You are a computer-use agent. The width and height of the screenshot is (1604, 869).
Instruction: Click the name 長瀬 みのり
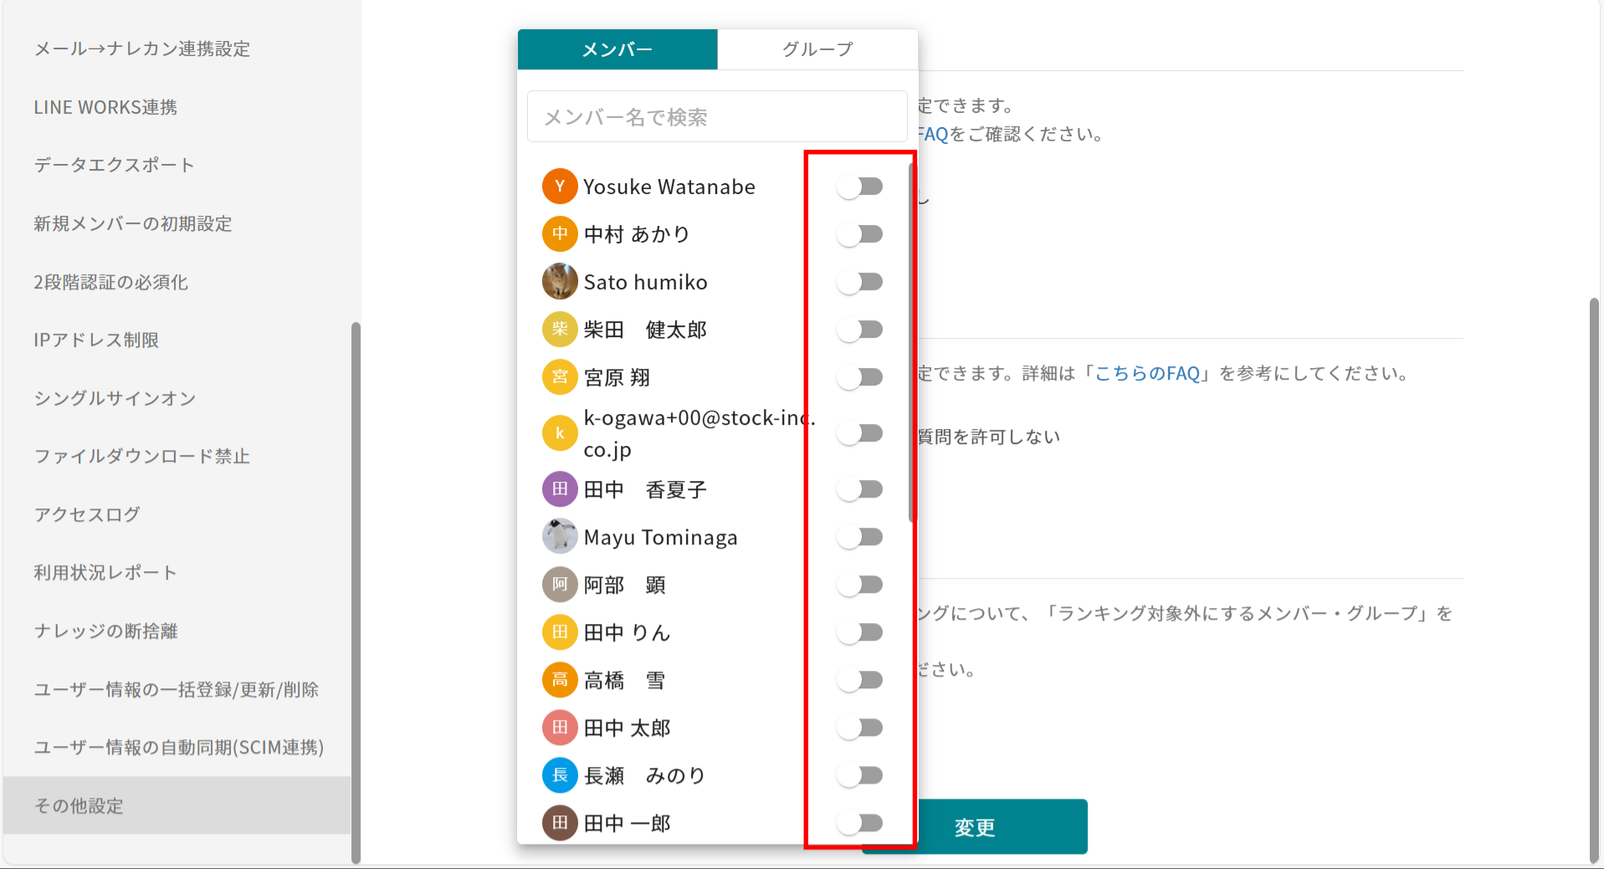click(x=645, y=775)
